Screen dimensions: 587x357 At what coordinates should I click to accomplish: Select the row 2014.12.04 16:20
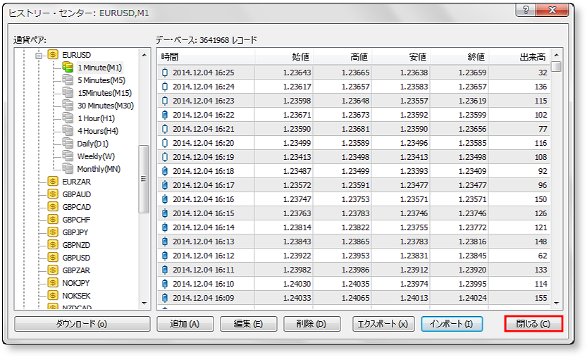click(354, 143)
